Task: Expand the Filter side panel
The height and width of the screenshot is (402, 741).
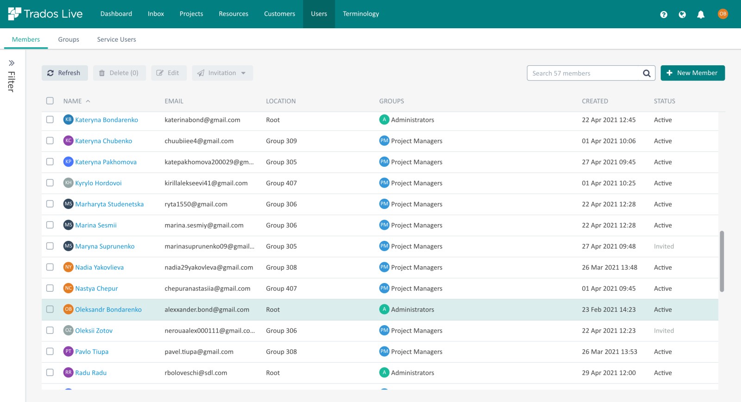Action: 12,63
